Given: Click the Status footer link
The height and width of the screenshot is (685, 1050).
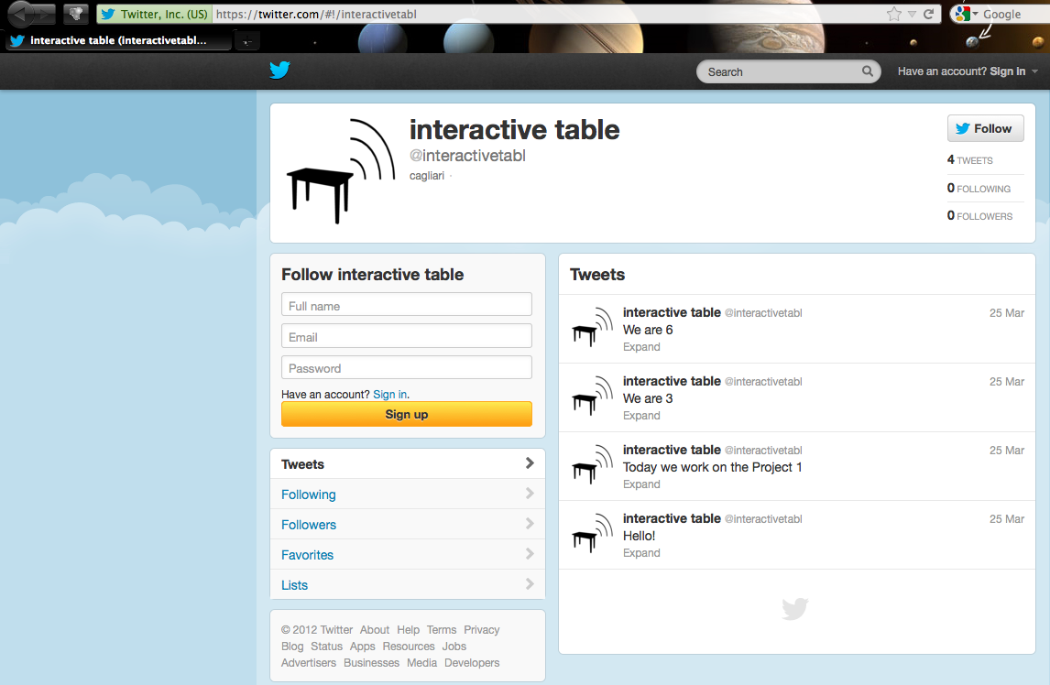Looking at the screenshot, I should tap(326, 647).
